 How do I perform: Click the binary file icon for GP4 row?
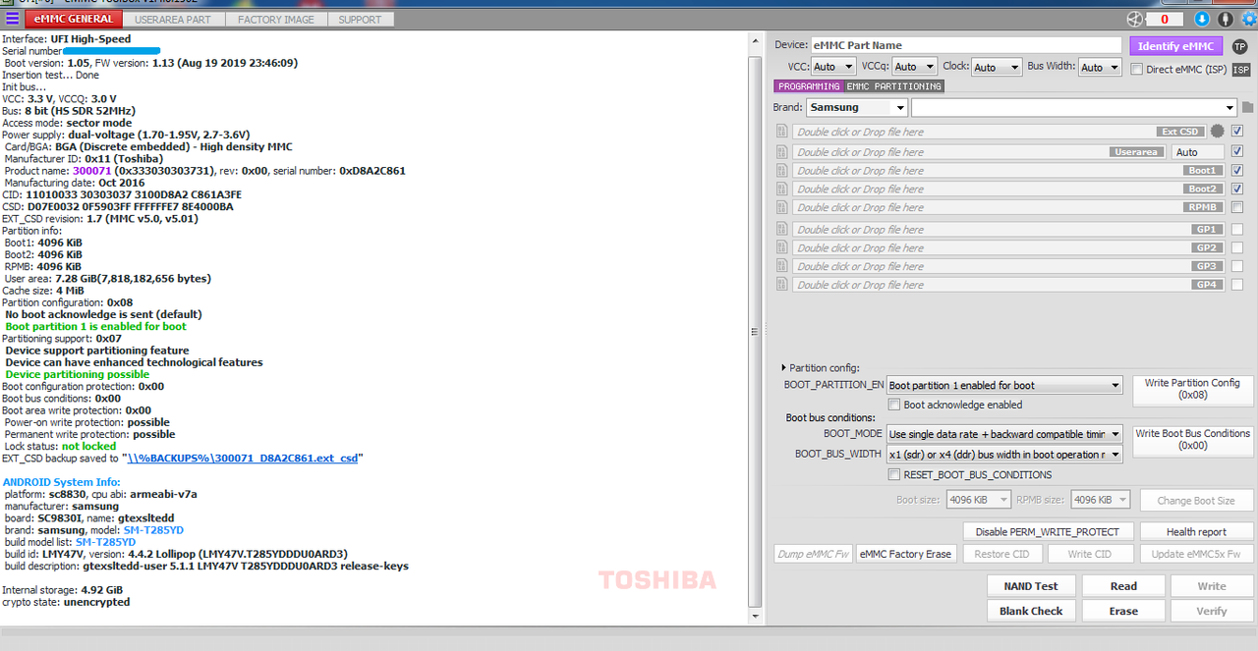(782, 285)
